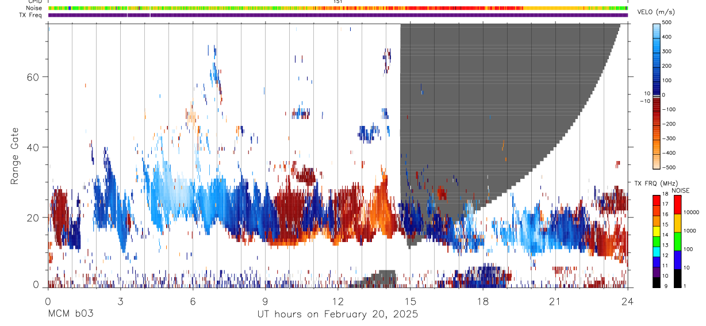Click the 'TX Freq' row label
The image size is (706, 326).
click(30, 15)
